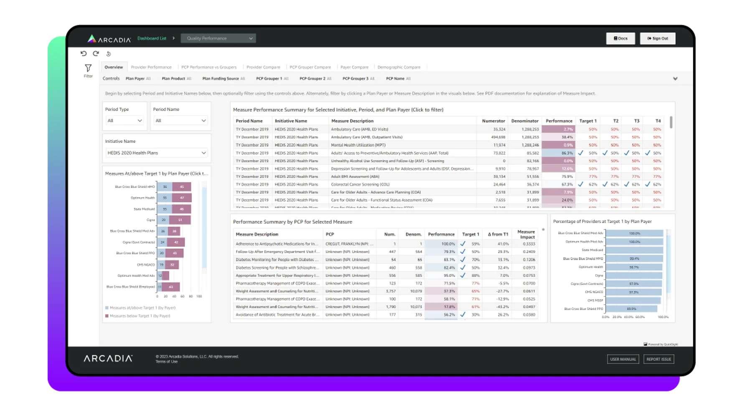Click the Sign Out button
Viewport: 752px width, 407px height.
658,38
